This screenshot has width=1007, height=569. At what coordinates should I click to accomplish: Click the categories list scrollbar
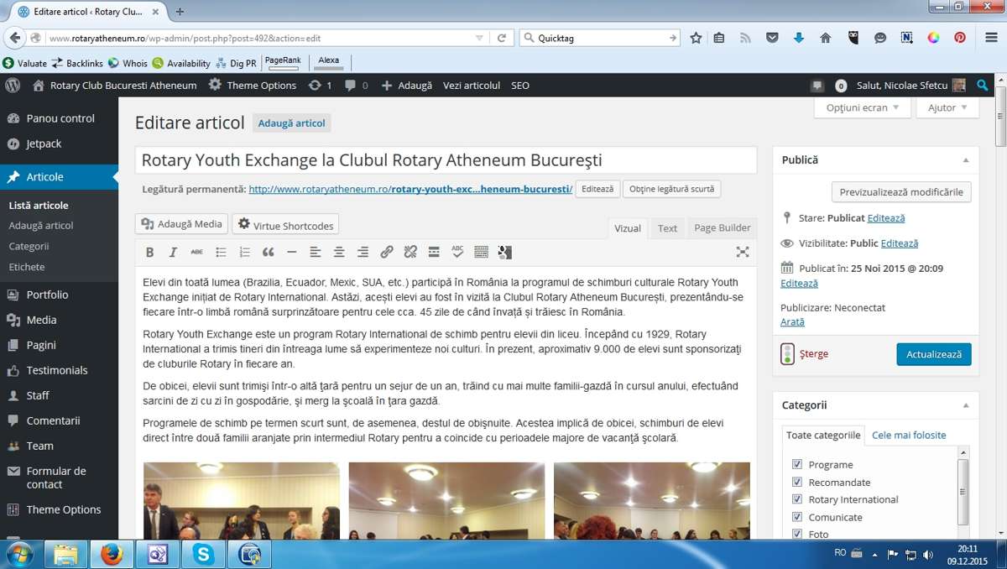click(x=963, y=492)
